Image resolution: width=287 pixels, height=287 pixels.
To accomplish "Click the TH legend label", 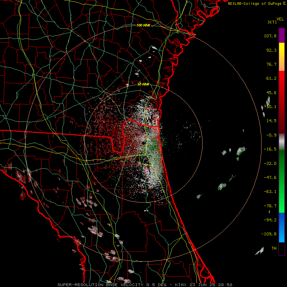I will (x=274, y=248).
